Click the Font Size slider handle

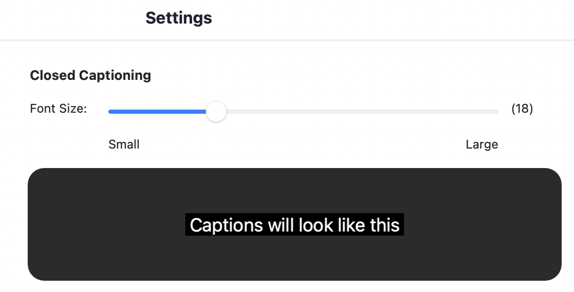tap(216, 112)
